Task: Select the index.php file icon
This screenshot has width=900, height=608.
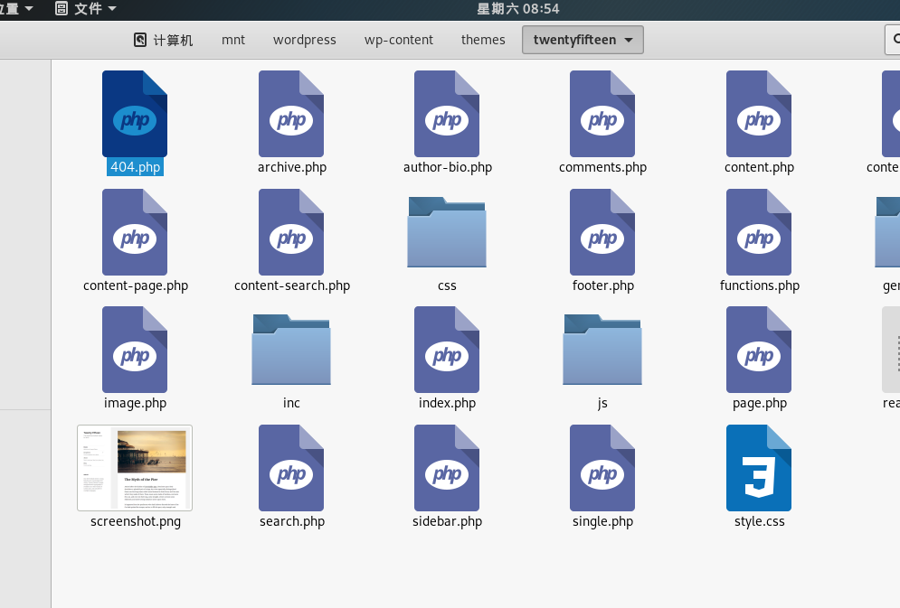Action: (447, 350)
